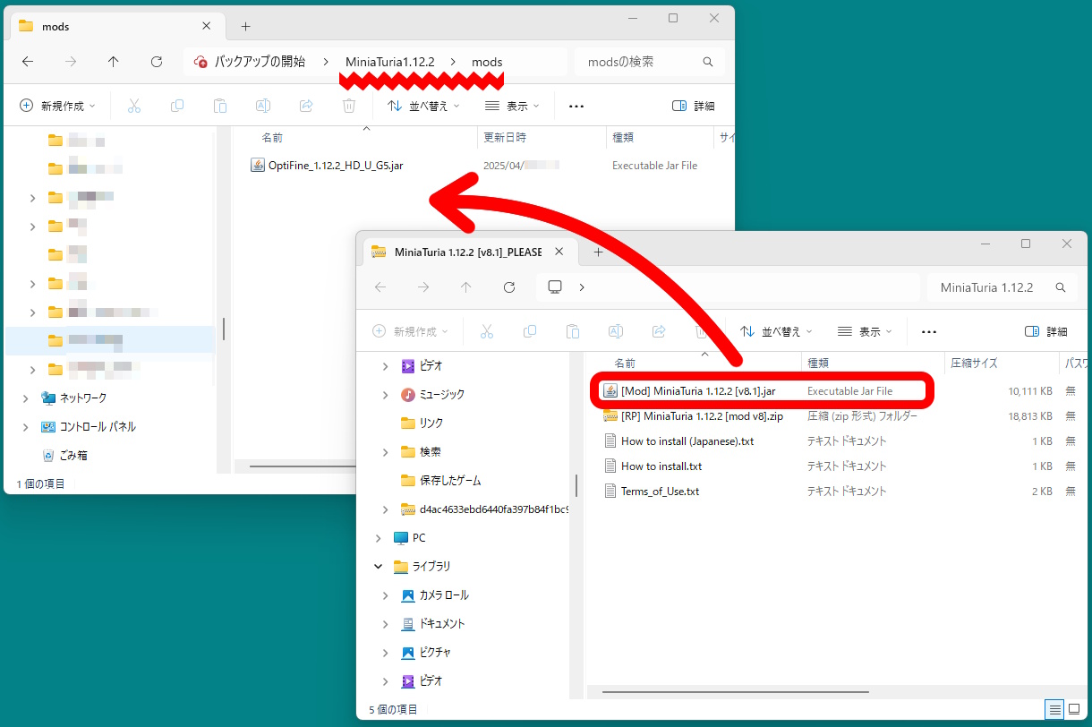Click the バックアップの開始 breadcrumb

tap(260, 62)
